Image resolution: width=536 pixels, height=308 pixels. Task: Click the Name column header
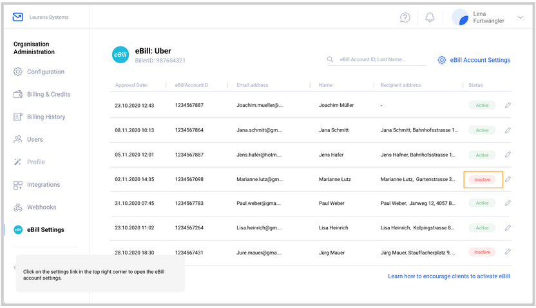tap(325, 85)
